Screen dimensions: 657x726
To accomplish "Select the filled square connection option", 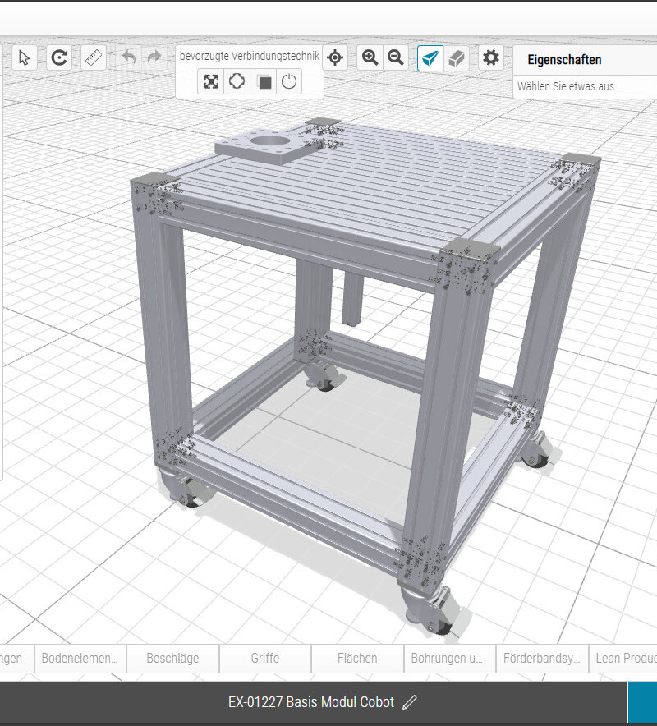I will (x=264, y=82).
